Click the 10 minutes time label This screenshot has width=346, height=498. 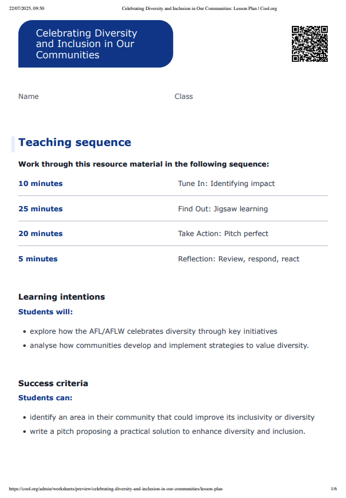point(41,184)
